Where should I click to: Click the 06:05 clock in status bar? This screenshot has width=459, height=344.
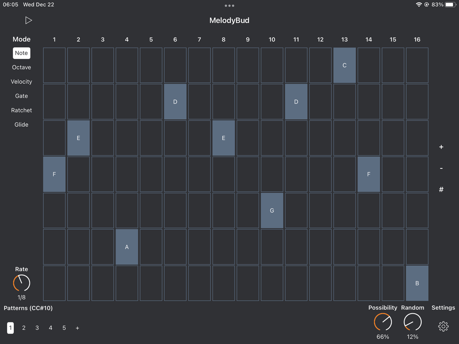pyautogui.click(x=10, y=5)
